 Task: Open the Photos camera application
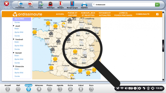tap(50, 89)
